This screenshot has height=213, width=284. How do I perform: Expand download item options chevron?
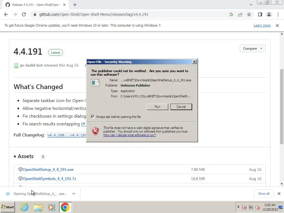pyautogui.click(x=74, y=194)
